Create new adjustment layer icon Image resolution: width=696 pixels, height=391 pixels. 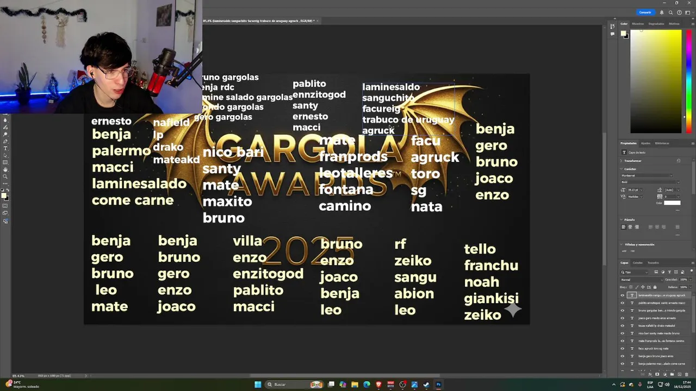click(x=664, y=374)
